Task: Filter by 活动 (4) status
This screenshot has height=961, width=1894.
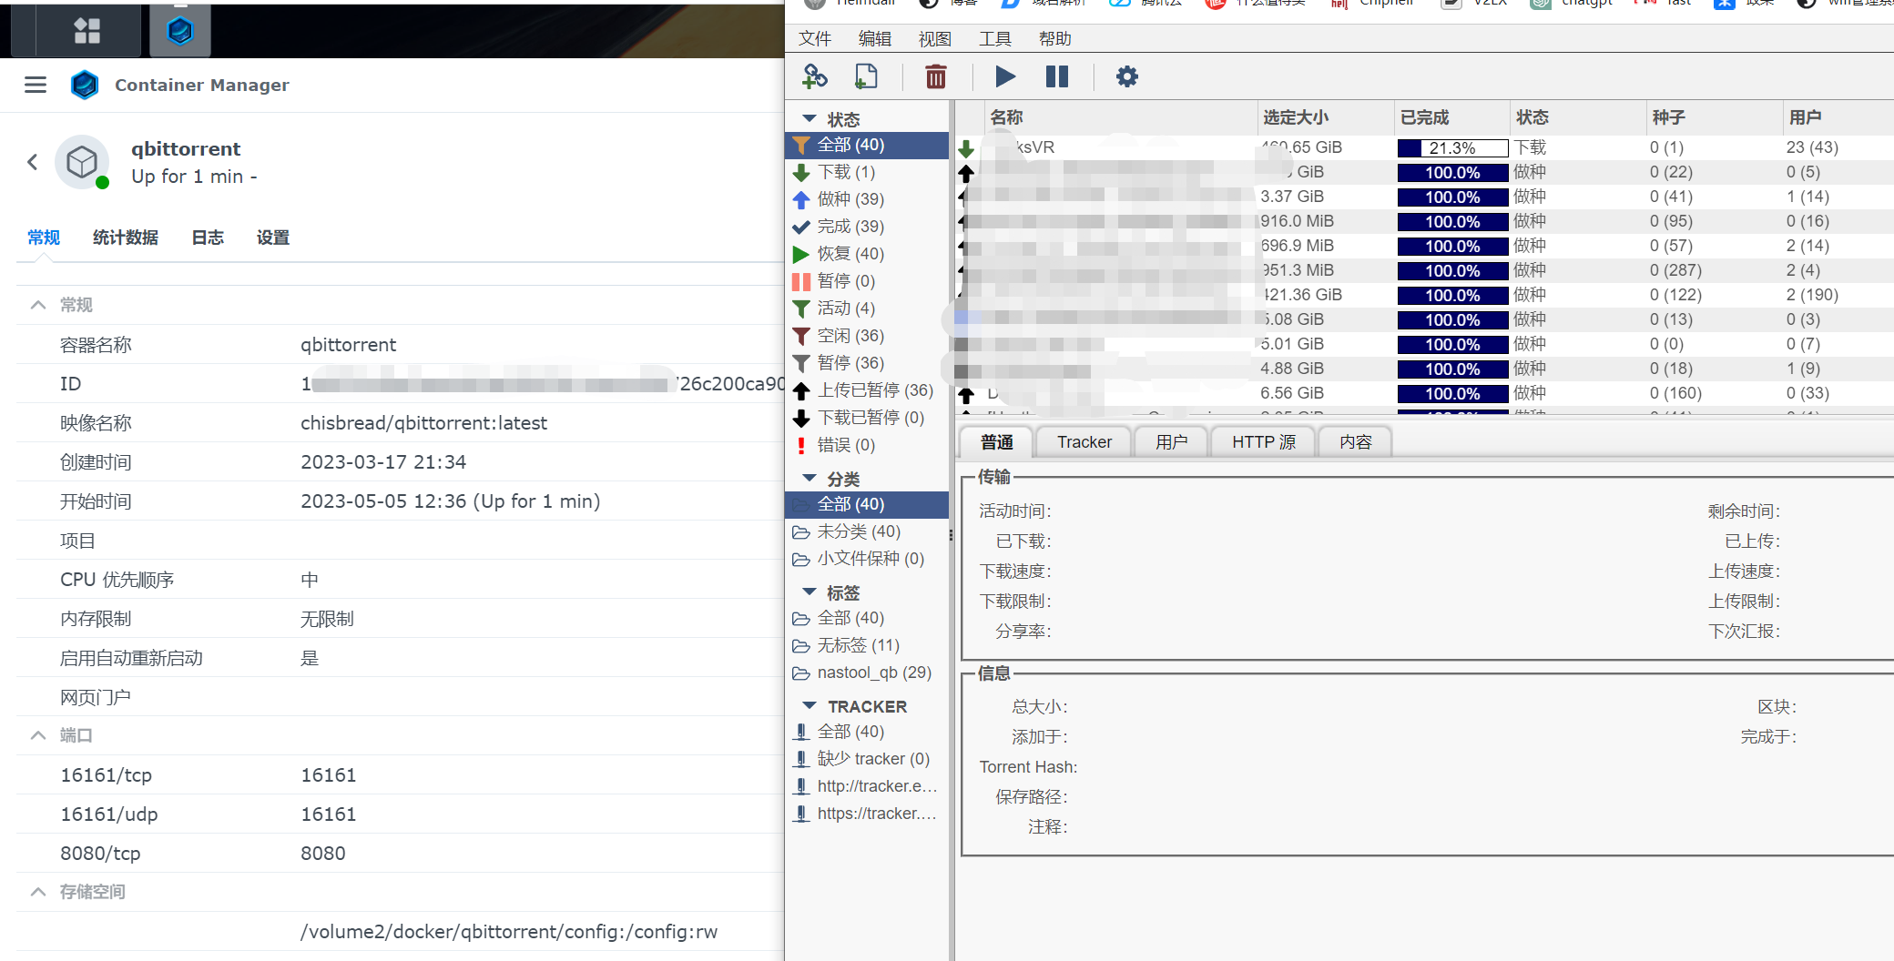Action: click(x=867, y=309)
